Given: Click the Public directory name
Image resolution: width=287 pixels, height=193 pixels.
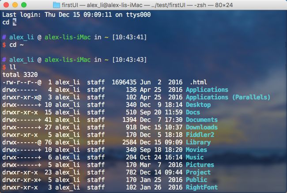Looking at the screenshot, I should [196, 180].
